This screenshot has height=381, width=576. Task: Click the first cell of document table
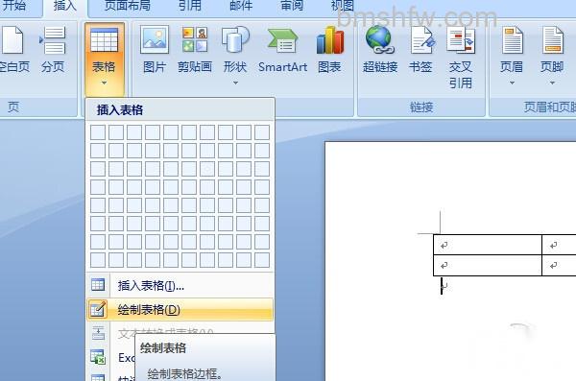point(488,245)
